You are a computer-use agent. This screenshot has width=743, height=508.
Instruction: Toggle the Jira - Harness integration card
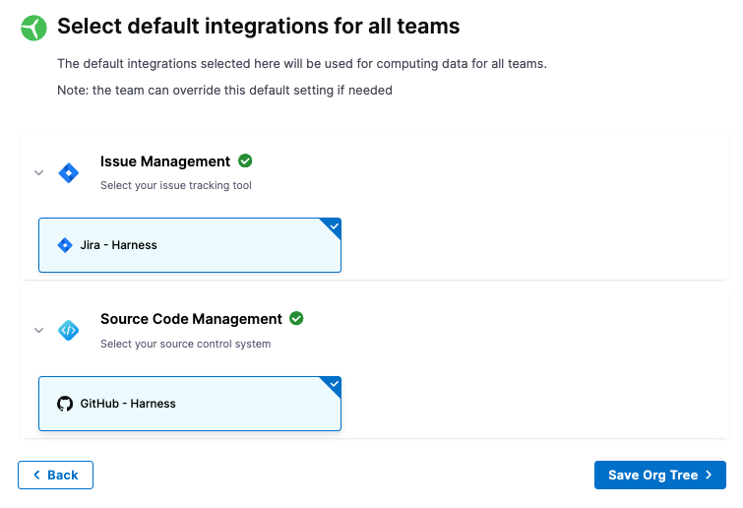(189, 245)
